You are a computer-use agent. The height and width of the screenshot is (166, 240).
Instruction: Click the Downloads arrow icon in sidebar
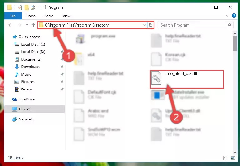(17, 67)
